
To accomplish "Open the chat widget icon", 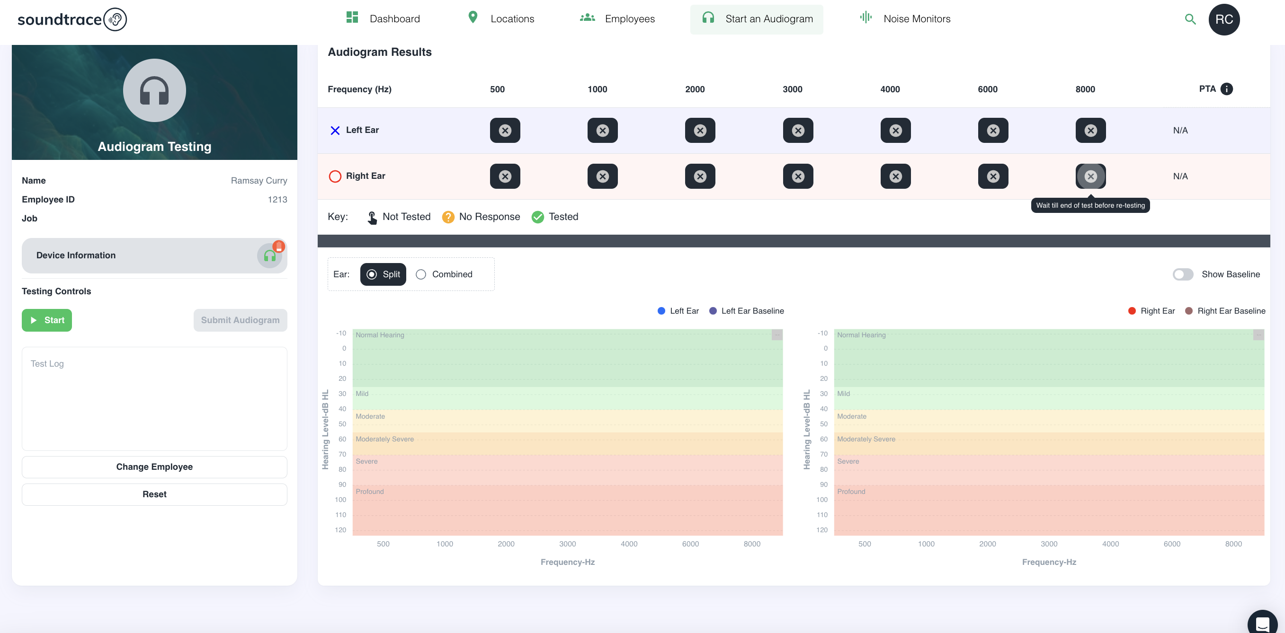I will 1262,624.
